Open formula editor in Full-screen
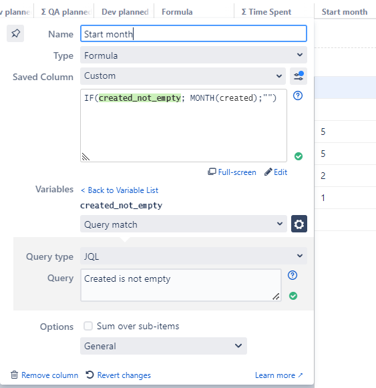Viewport: 376px width, 388px height. click(x=232, y=172)
